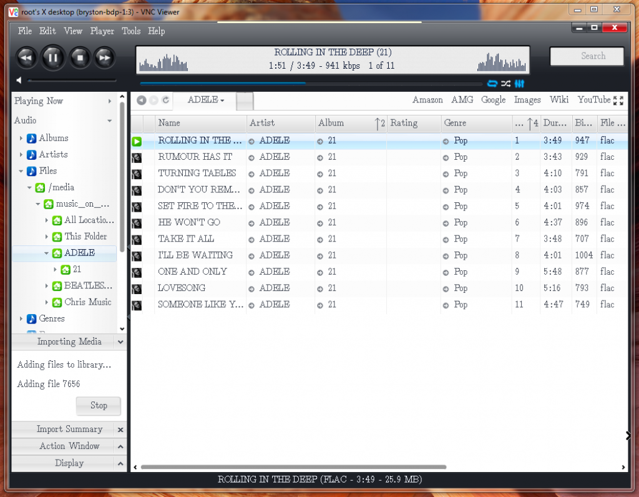Viewport: 639px width, 497px height.
Task: Select the Chris Music folder icon
Action: (57, 302)
